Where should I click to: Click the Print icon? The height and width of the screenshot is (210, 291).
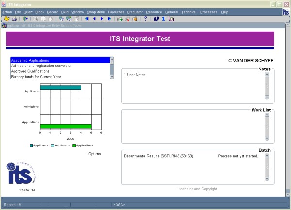click(x=14, y=19)
